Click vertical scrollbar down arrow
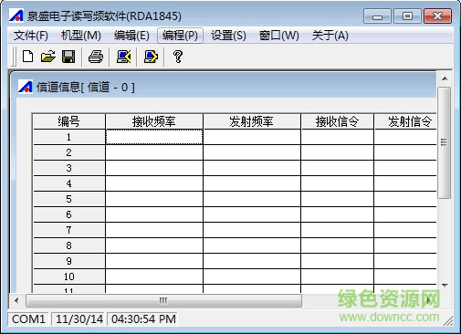461x334 pixels. click(x=445, y=286)
